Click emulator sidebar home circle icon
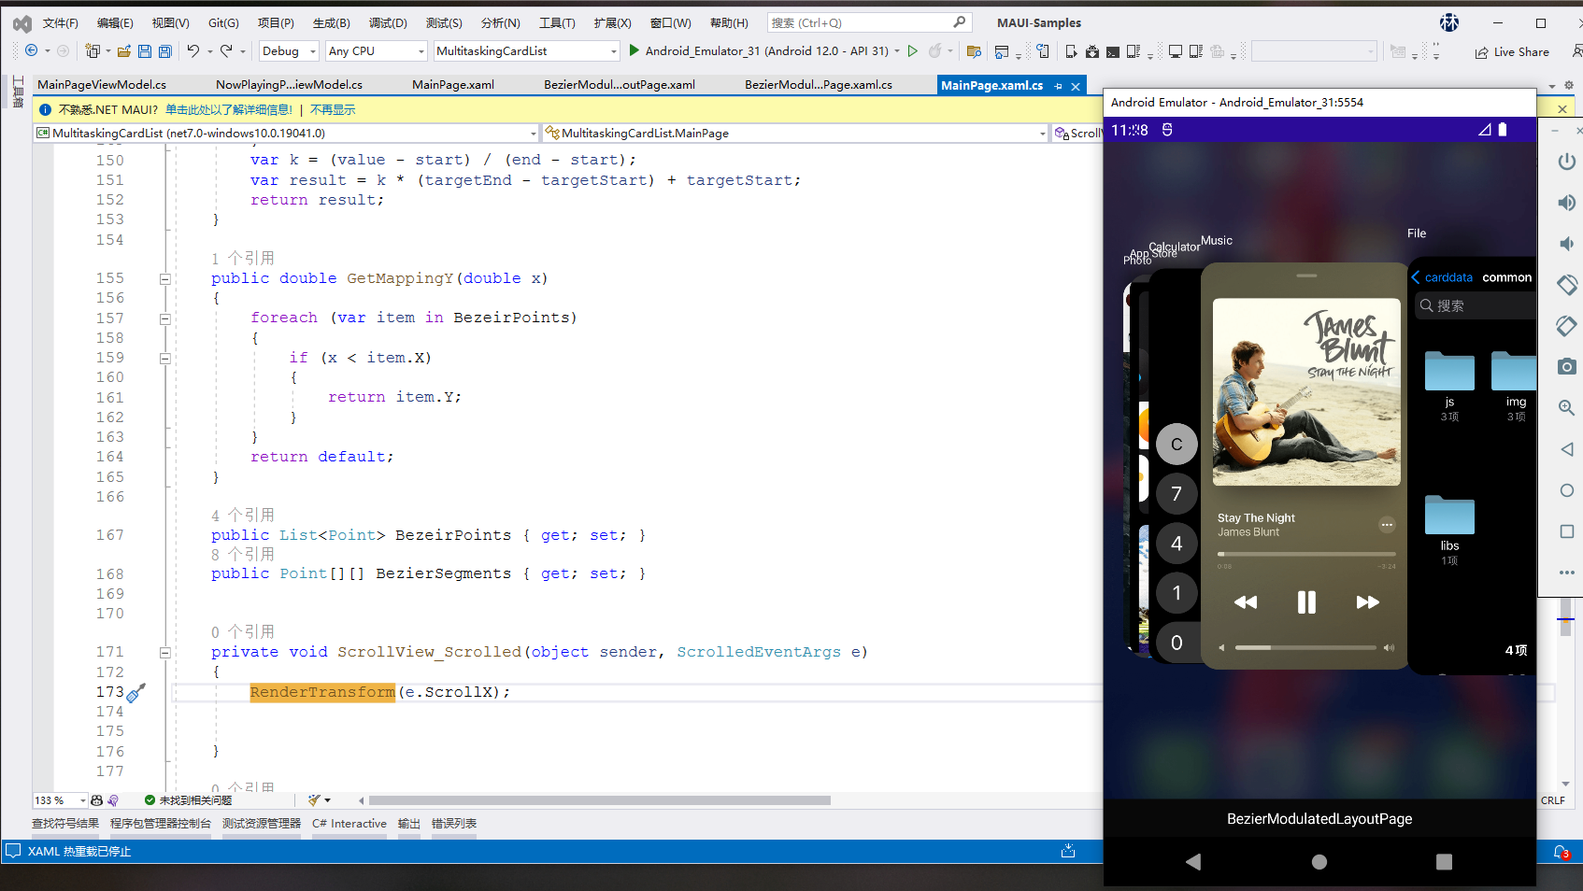 pos(1567,490)
